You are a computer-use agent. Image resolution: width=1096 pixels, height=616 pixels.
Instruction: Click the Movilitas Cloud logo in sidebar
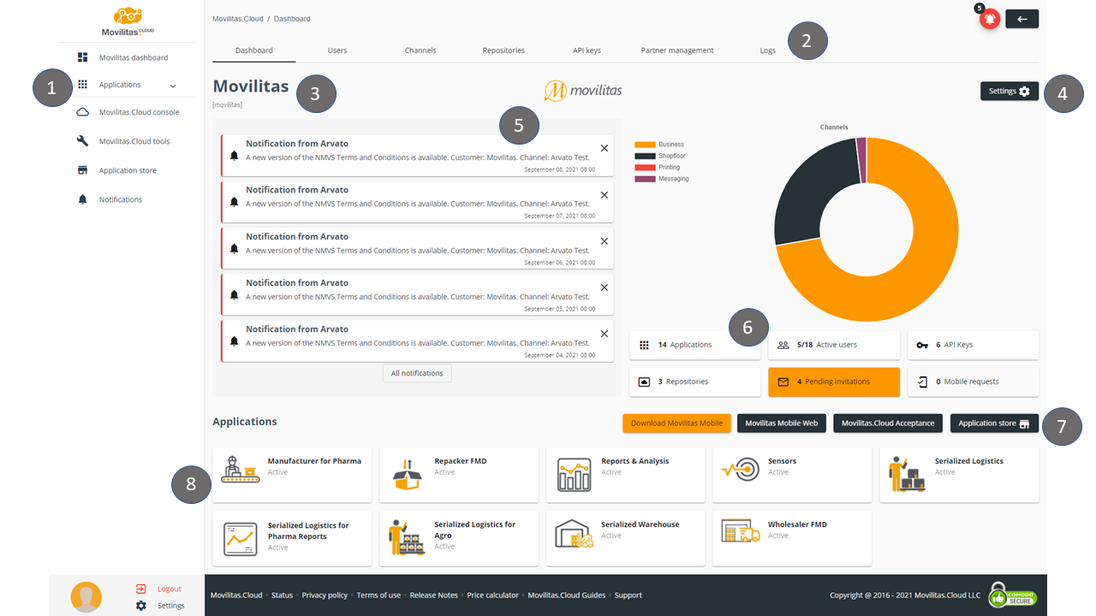pos(128,21)
